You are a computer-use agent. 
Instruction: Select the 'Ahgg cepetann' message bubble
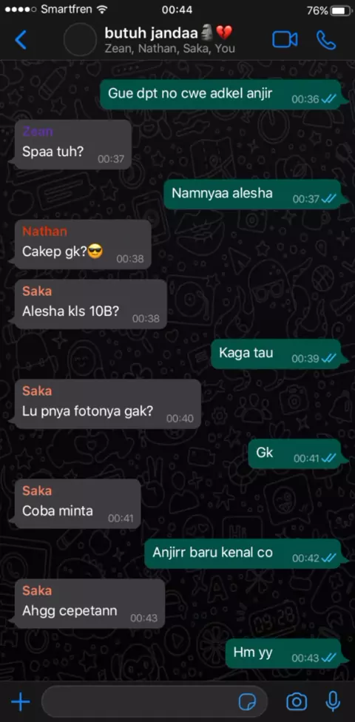89,604
